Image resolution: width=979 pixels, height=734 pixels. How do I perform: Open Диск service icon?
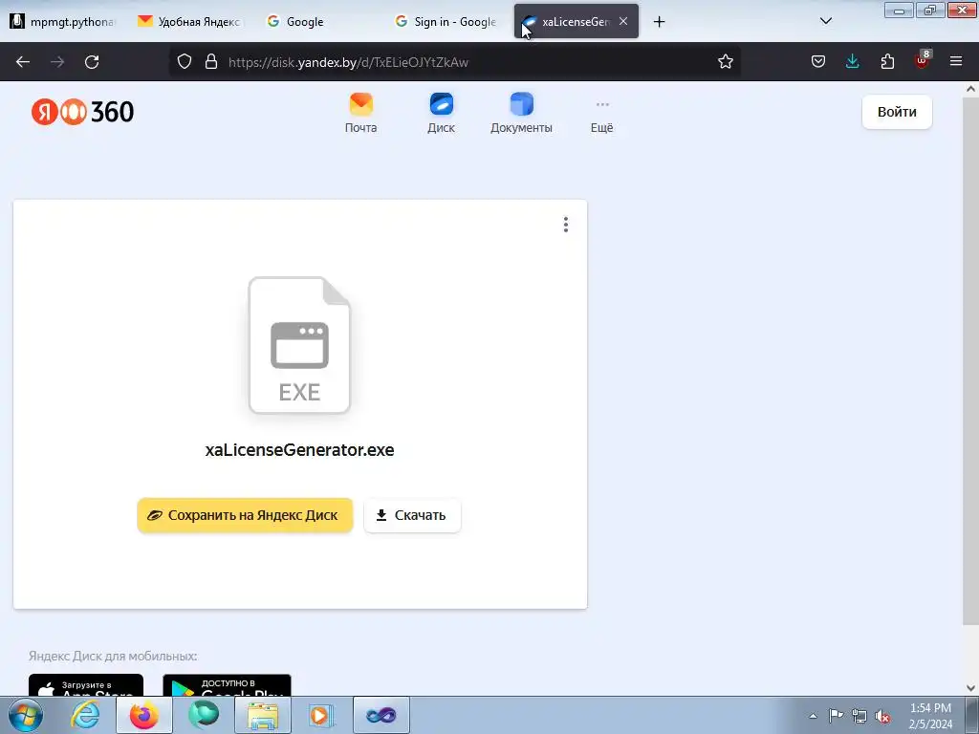click(441, 113)
